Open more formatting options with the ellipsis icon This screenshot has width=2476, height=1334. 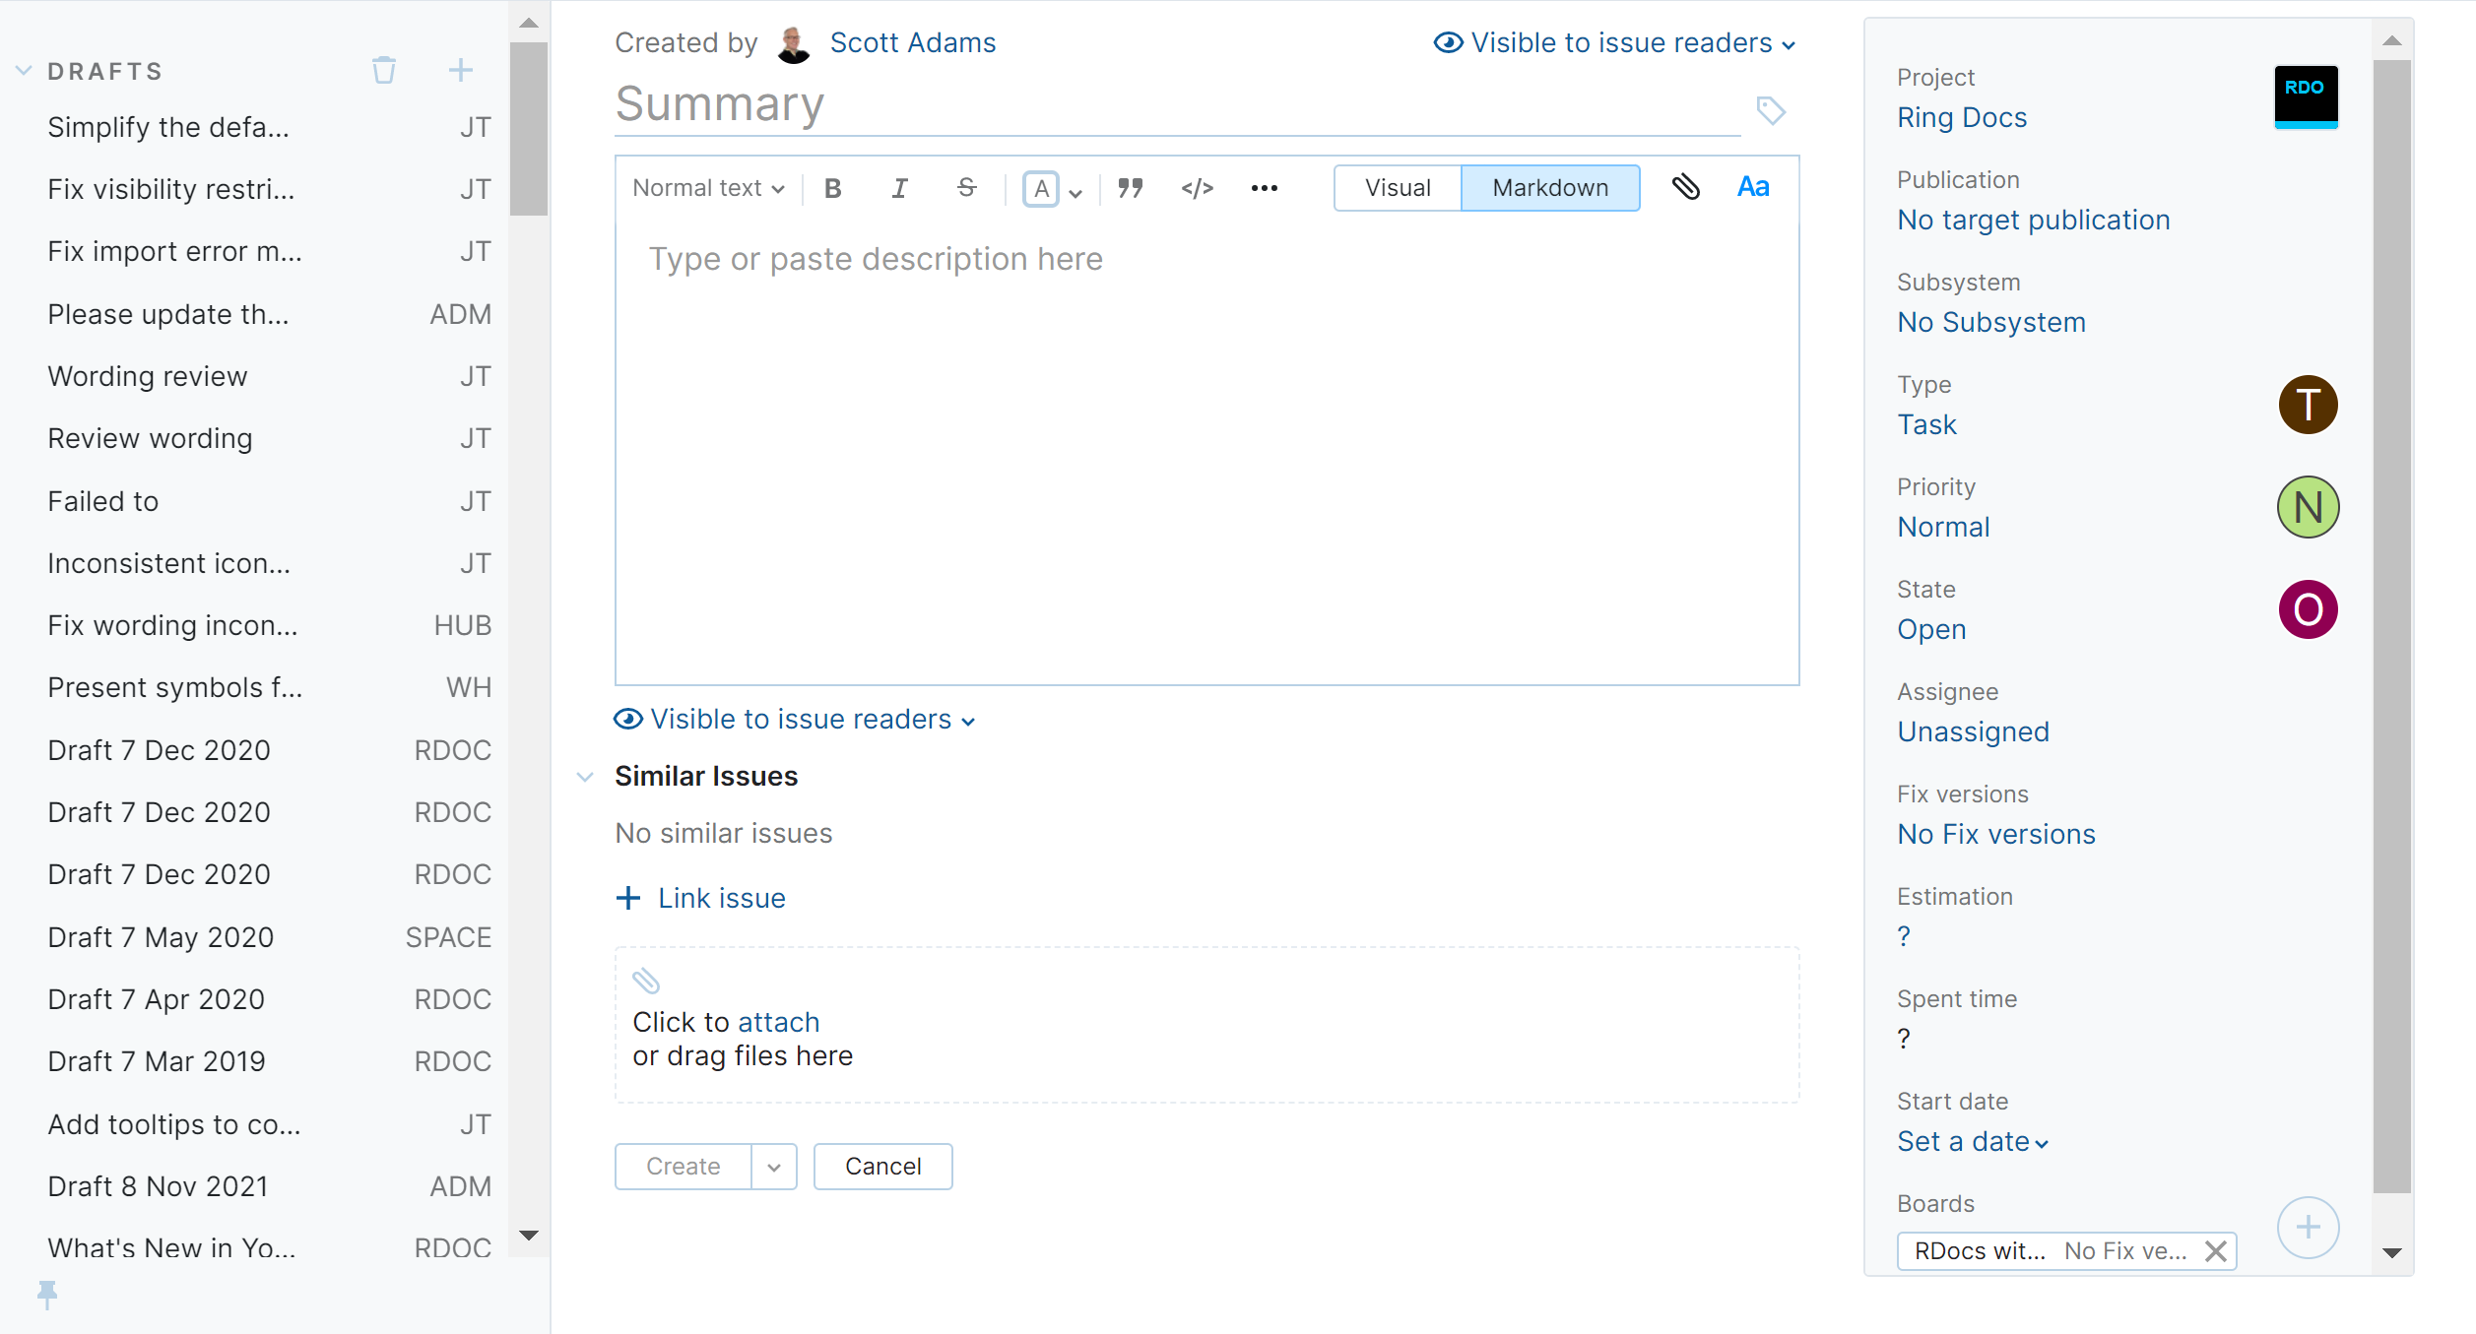[1264, 187]
